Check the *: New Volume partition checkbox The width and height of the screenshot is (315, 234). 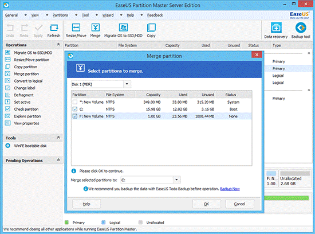click(x=75, y=102)
